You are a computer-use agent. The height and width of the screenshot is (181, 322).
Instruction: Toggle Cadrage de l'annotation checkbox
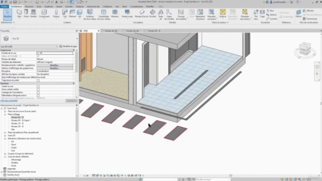pos(38,93)
